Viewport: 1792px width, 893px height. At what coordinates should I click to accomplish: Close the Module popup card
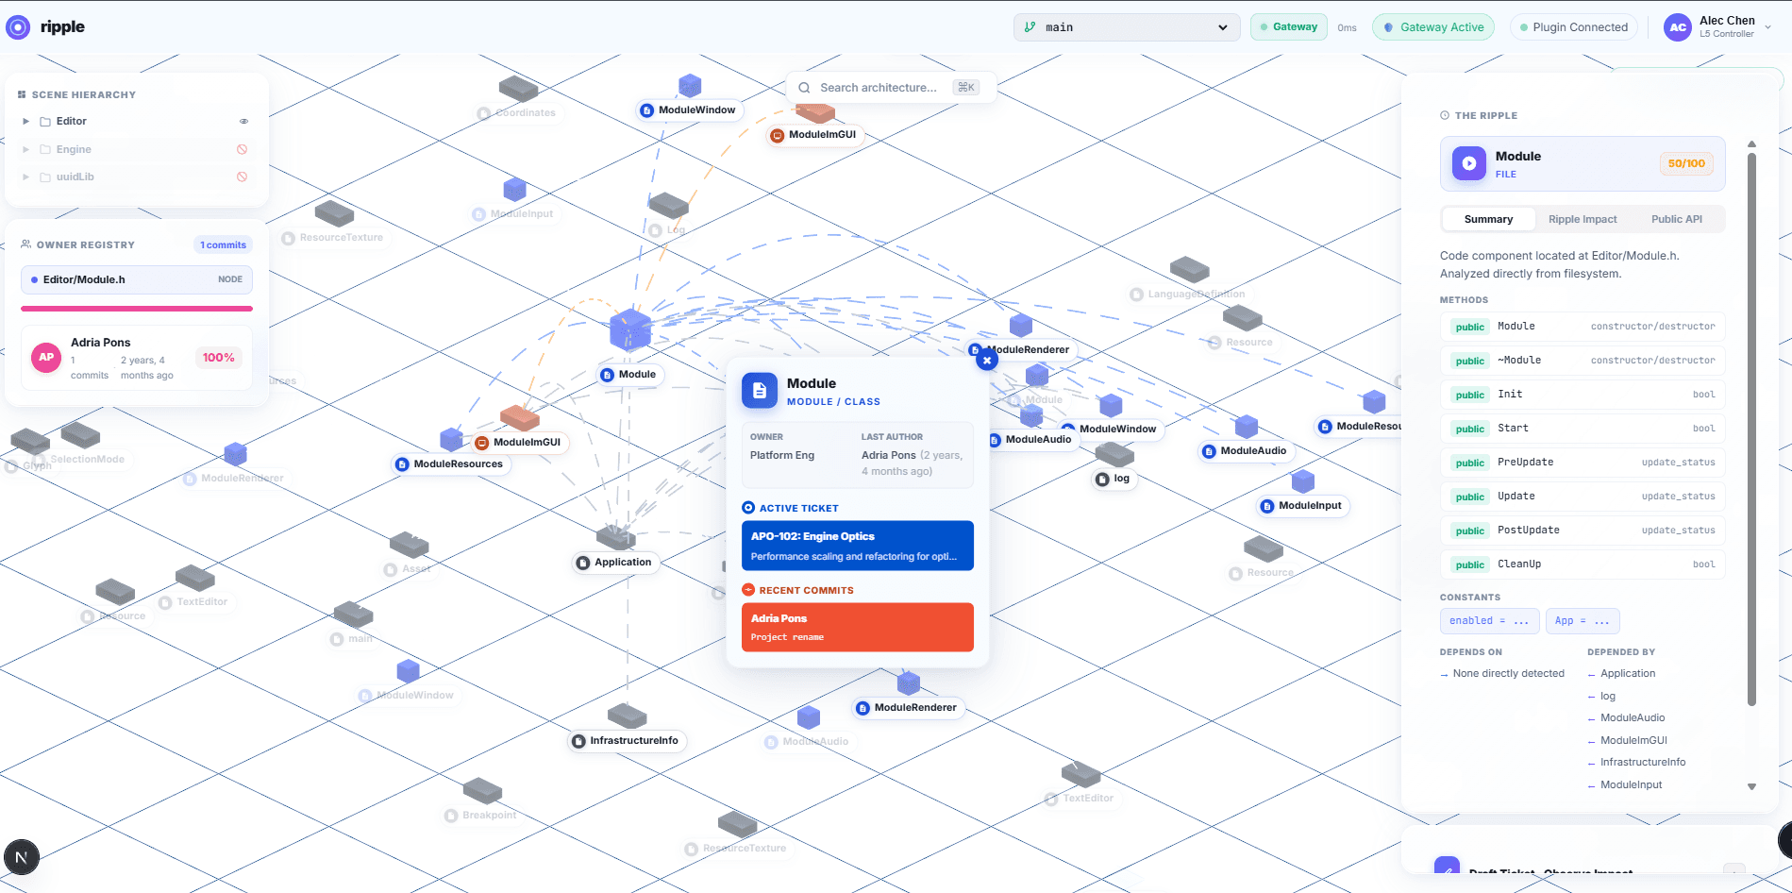pyautogui.click(x=987, y=360)
